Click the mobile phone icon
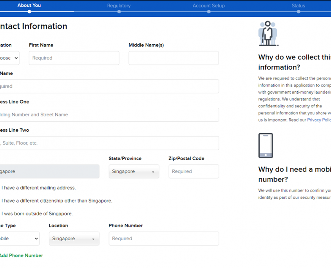The width and height of the screenshot is (331, 268). click(x=266, y=146)
